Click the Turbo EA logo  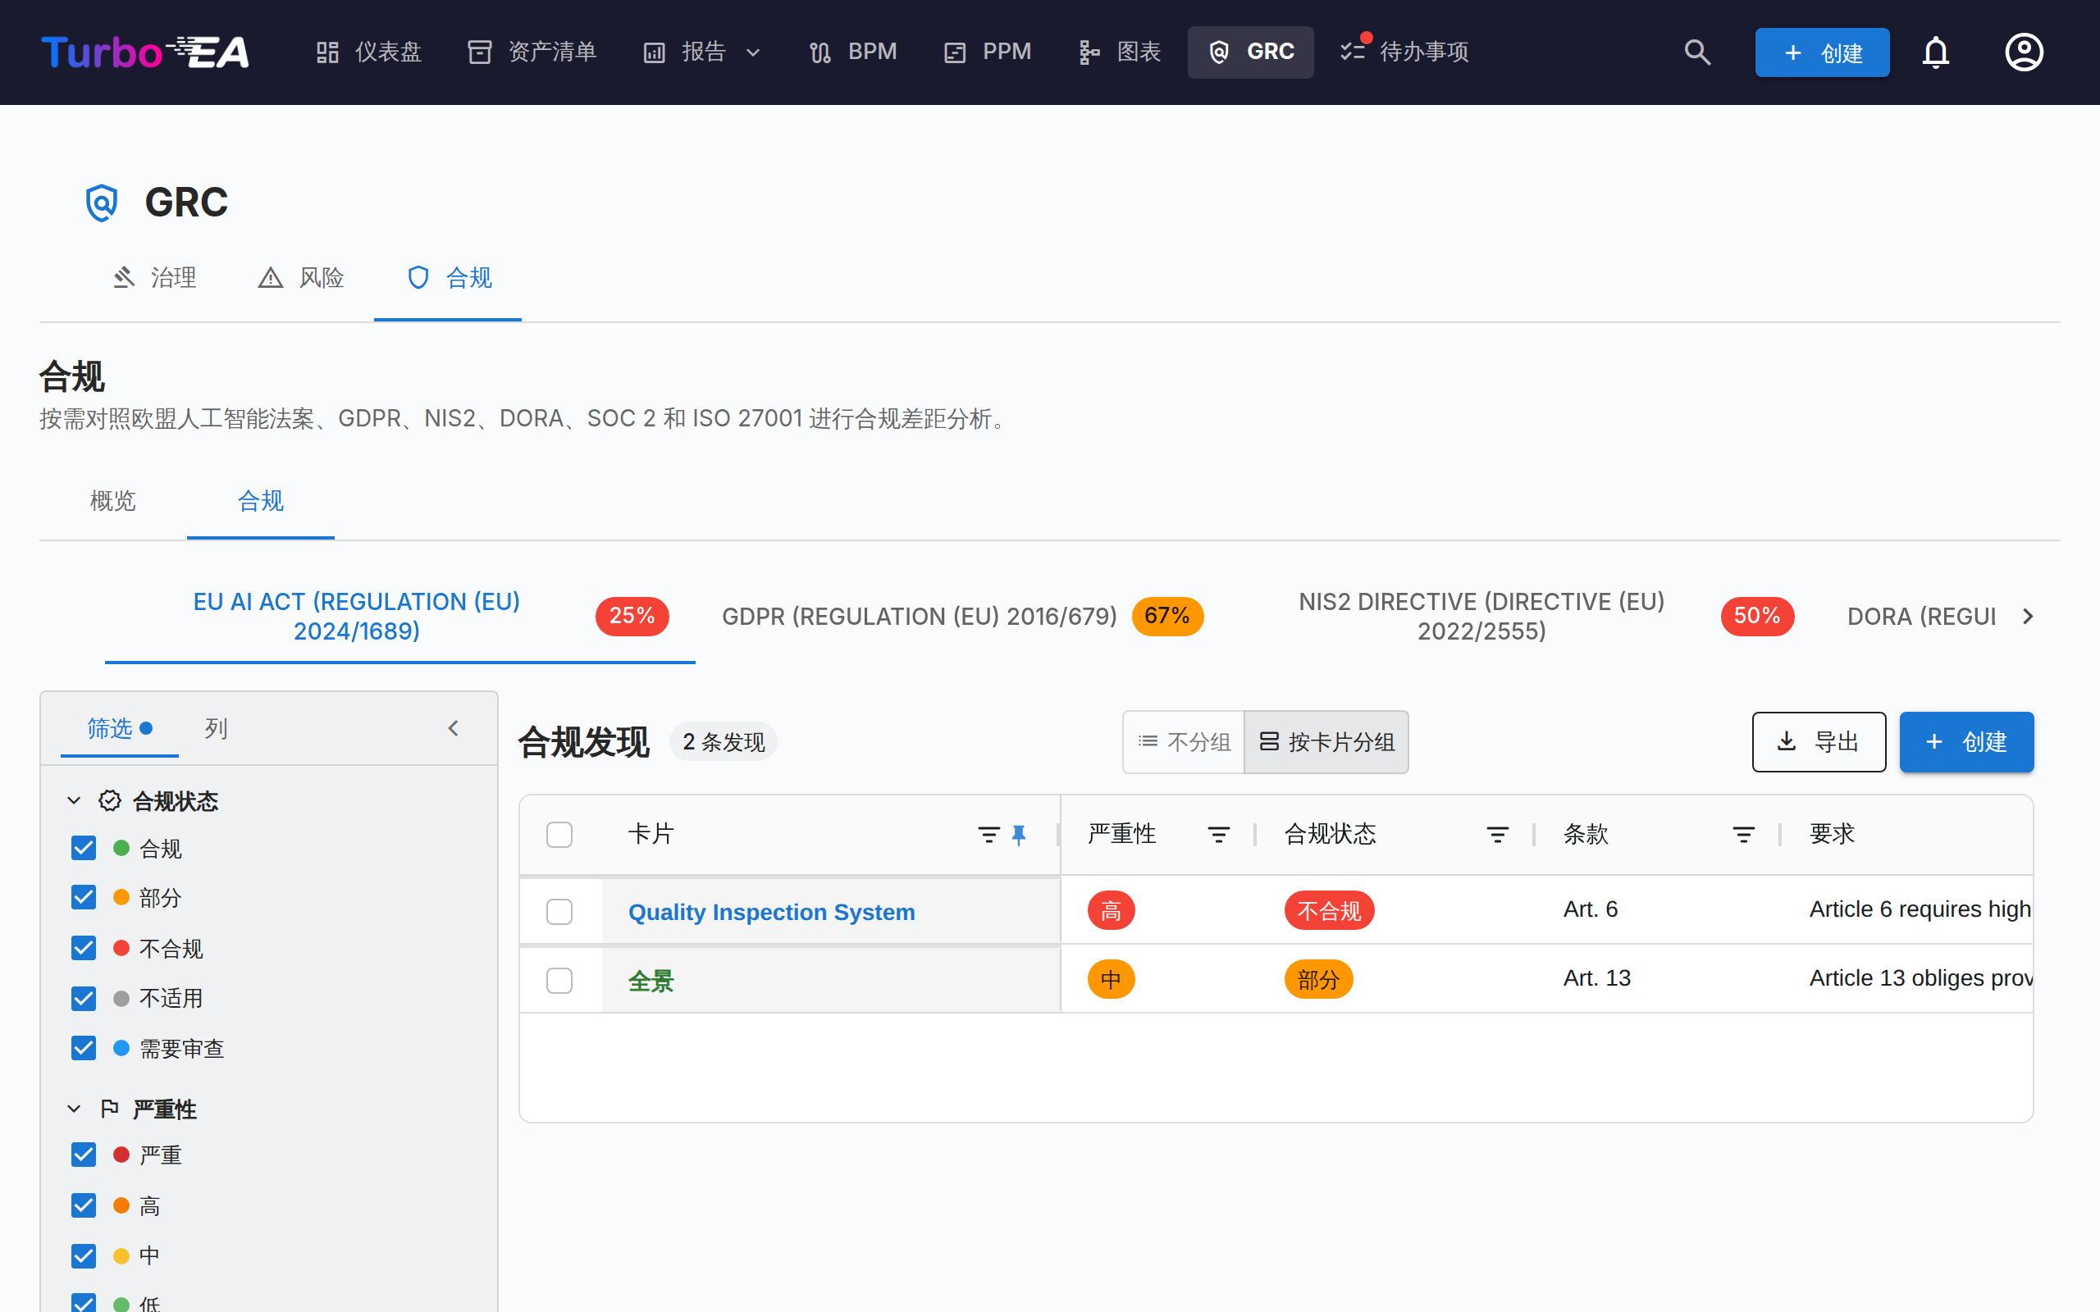tap(145, 52)
